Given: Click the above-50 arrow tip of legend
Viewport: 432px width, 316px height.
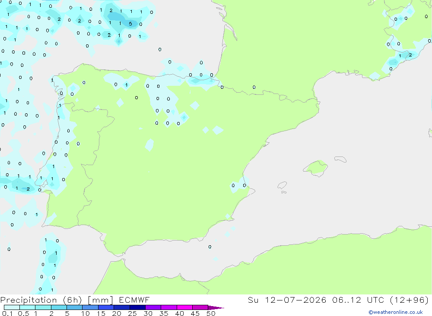Looking at the screenshot, I should [216, 308].
